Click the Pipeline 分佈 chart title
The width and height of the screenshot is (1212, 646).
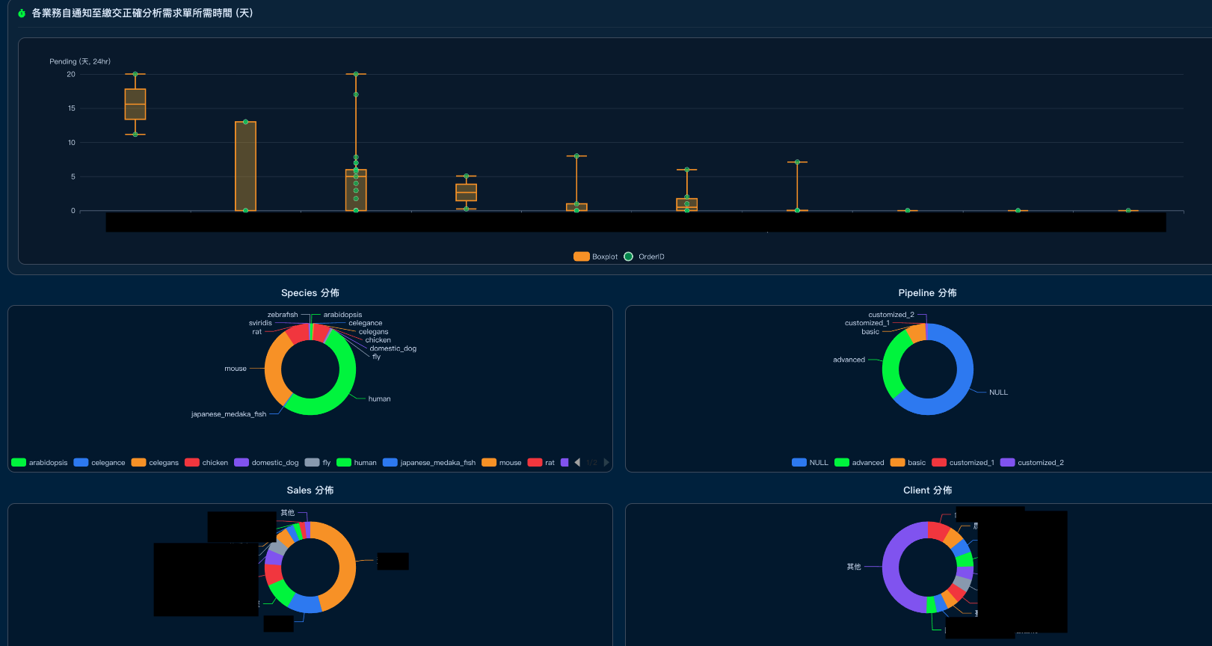click(927, 293)
